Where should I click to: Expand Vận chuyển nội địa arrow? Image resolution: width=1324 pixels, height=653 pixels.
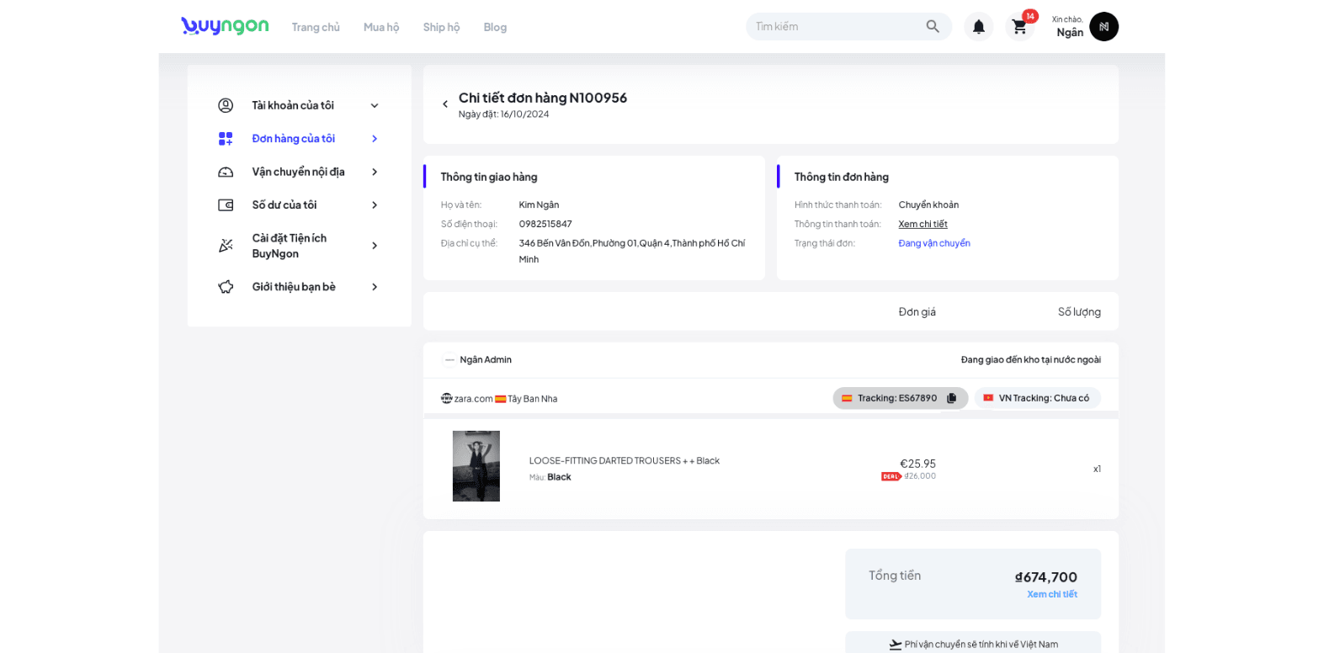375,172
